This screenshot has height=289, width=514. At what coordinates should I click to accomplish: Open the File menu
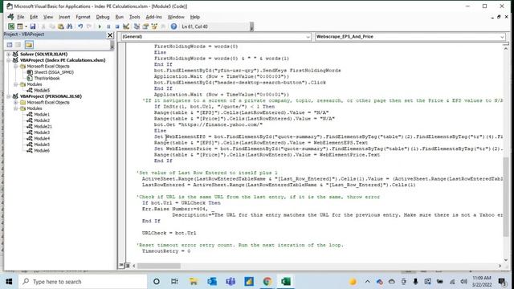pos(21,17)
